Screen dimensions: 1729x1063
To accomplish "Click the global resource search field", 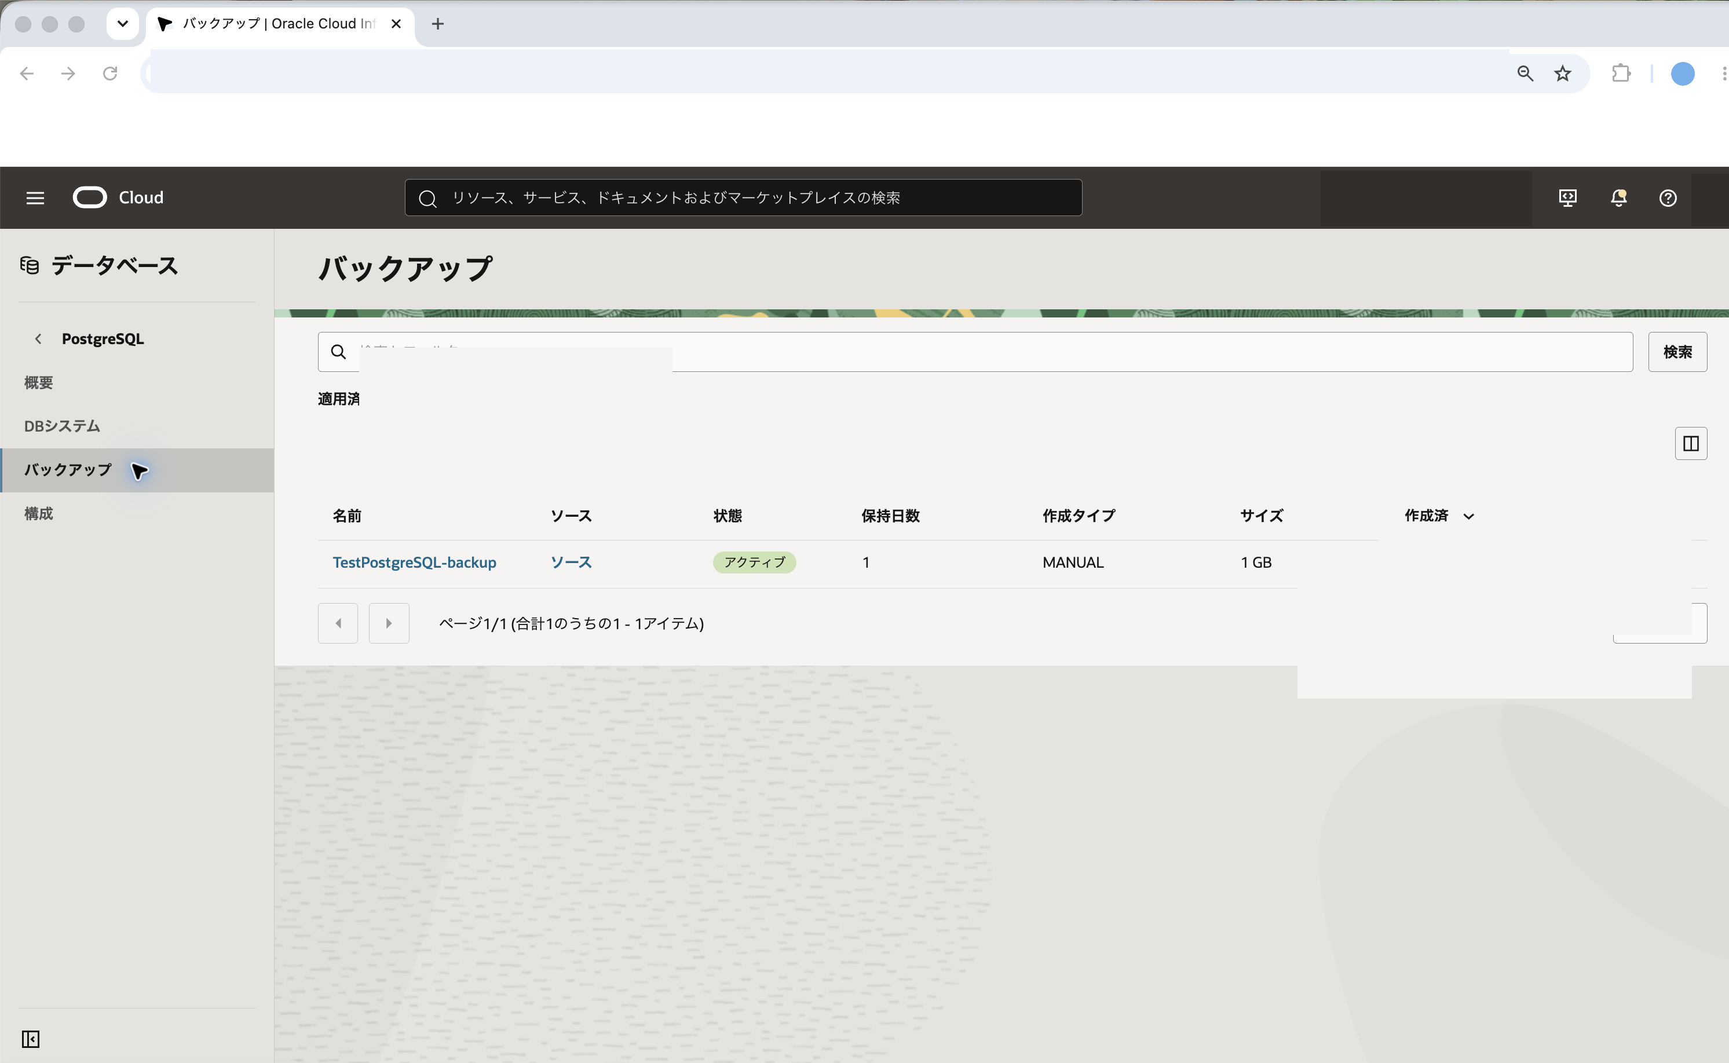I will [x=743, y=198].
